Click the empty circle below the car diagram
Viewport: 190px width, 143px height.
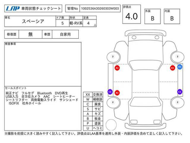point(112,124)
